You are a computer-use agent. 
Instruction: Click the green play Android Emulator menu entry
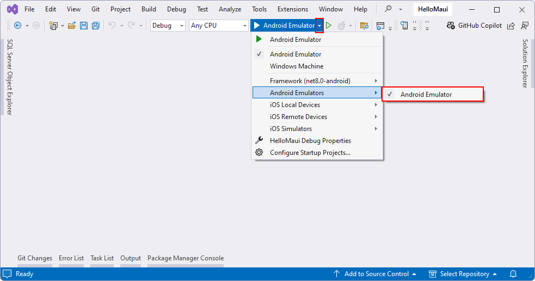tap(317, 40)
